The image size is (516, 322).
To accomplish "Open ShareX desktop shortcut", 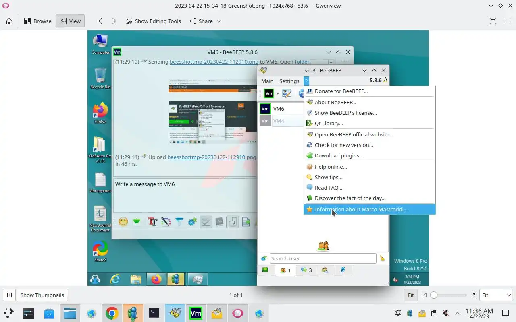I will coord(100,252).
